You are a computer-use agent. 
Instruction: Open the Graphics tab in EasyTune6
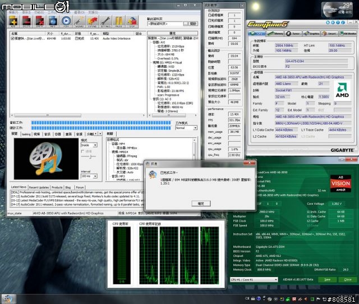tap(312, 34)
